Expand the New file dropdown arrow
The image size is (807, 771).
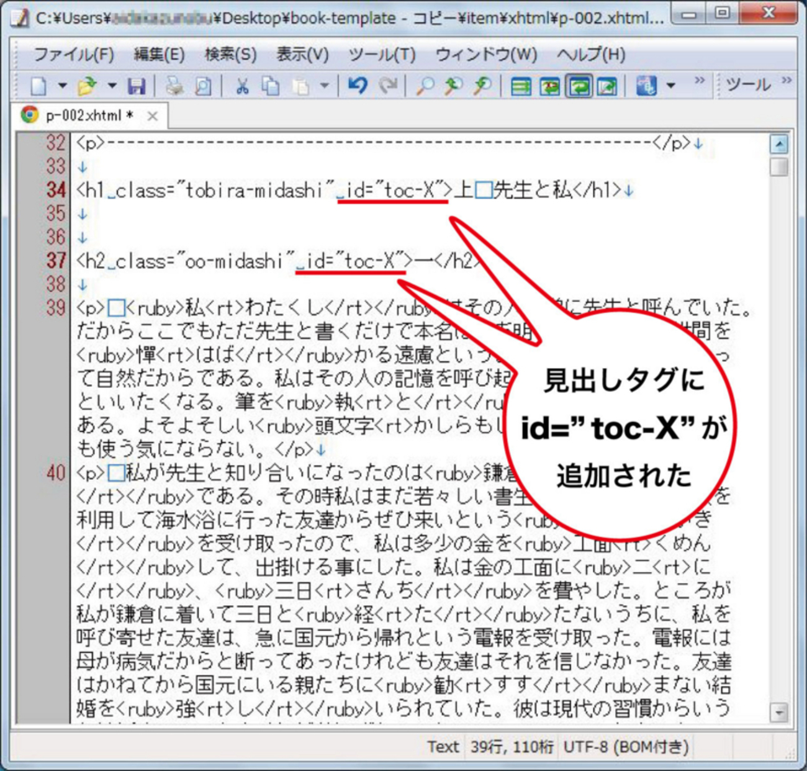[x=62, y=86]
